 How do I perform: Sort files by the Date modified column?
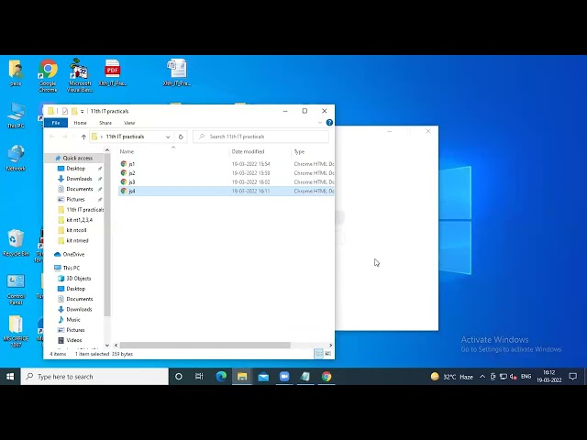(x=248, y=151)
